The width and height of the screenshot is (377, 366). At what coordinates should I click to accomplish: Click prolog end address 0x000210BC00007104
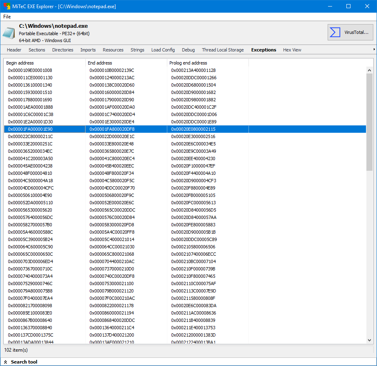click(x=193, y=261)
